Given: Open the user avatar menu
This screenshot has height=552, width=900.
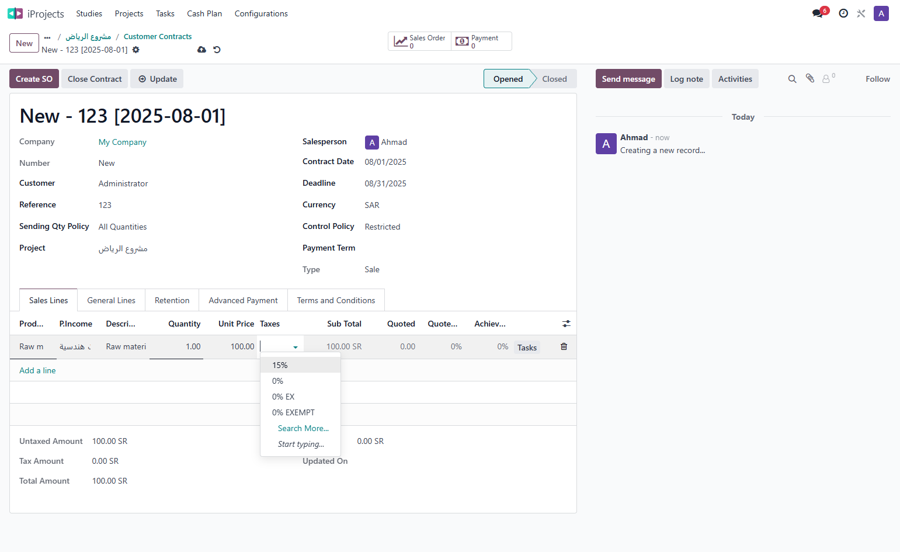Looking at the screenshot, I should click(881, 13).
